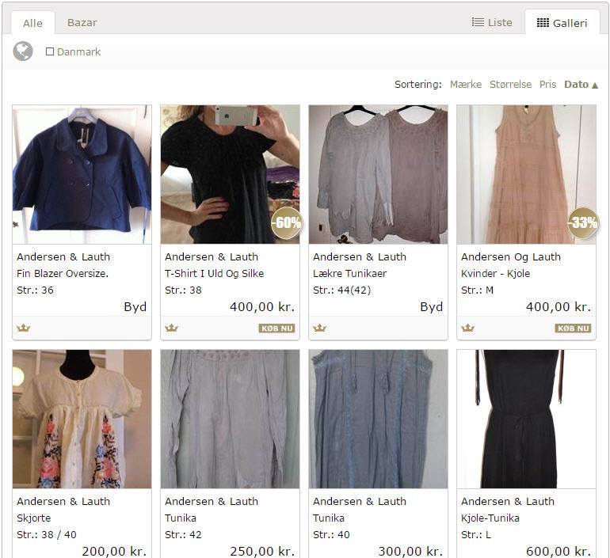Open the black Kjole-Tunika photo

pyautogui.click(x=526, y=419)
